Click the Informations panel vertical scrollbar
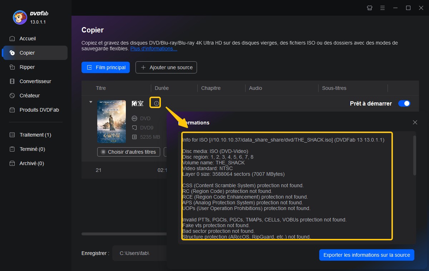Image resolution: width=429 pixels, height=271 pixels. [x=415, y=155]
